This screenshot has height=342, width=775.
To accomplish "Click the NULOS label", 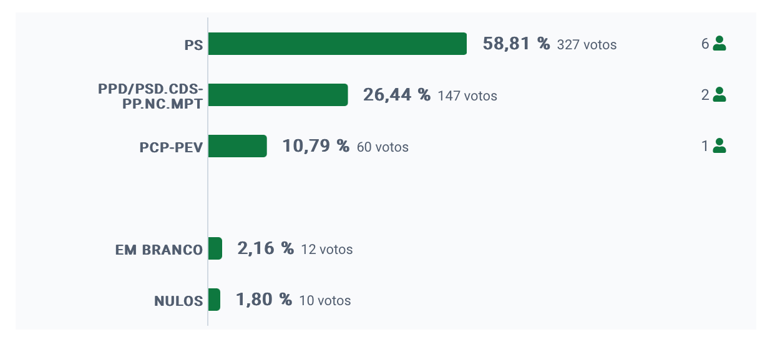I will [178, 301].
